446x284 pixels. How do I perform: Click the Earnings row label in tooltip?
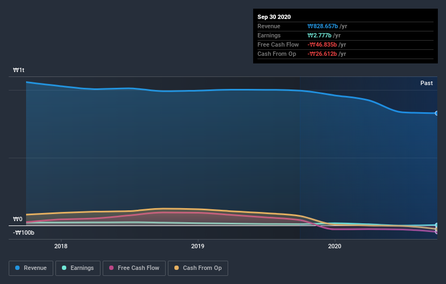coord(269,35)
